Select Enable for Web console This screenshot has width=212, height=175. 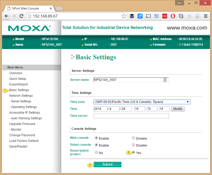[x=96, y=138]
